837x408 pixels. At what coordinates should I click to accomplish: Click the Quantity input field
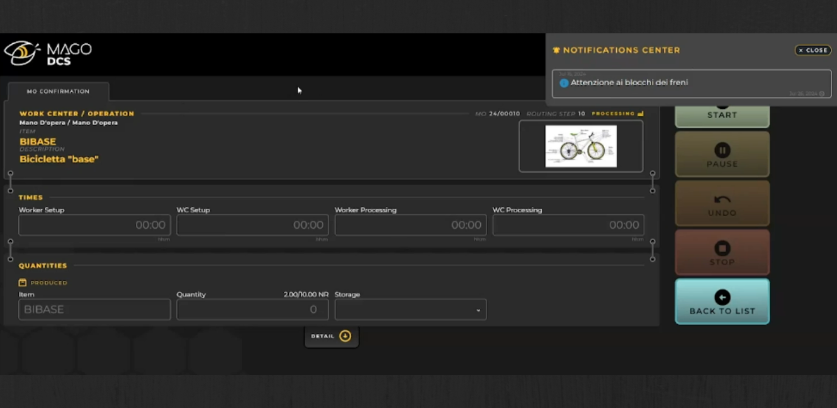click(x=252, y=310)
